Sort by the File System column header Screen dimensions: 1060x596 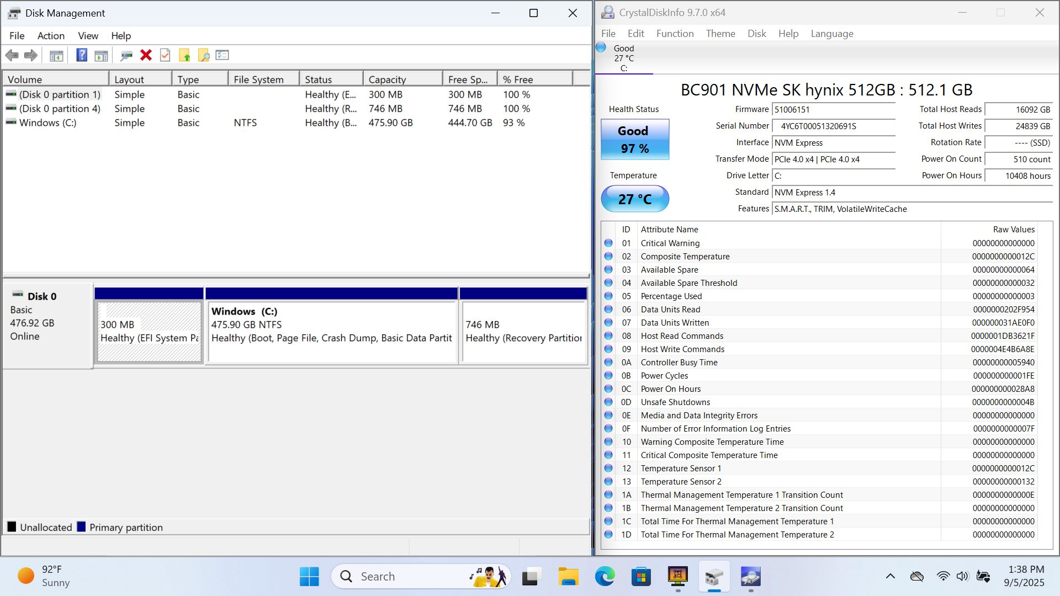click(263, 79)
